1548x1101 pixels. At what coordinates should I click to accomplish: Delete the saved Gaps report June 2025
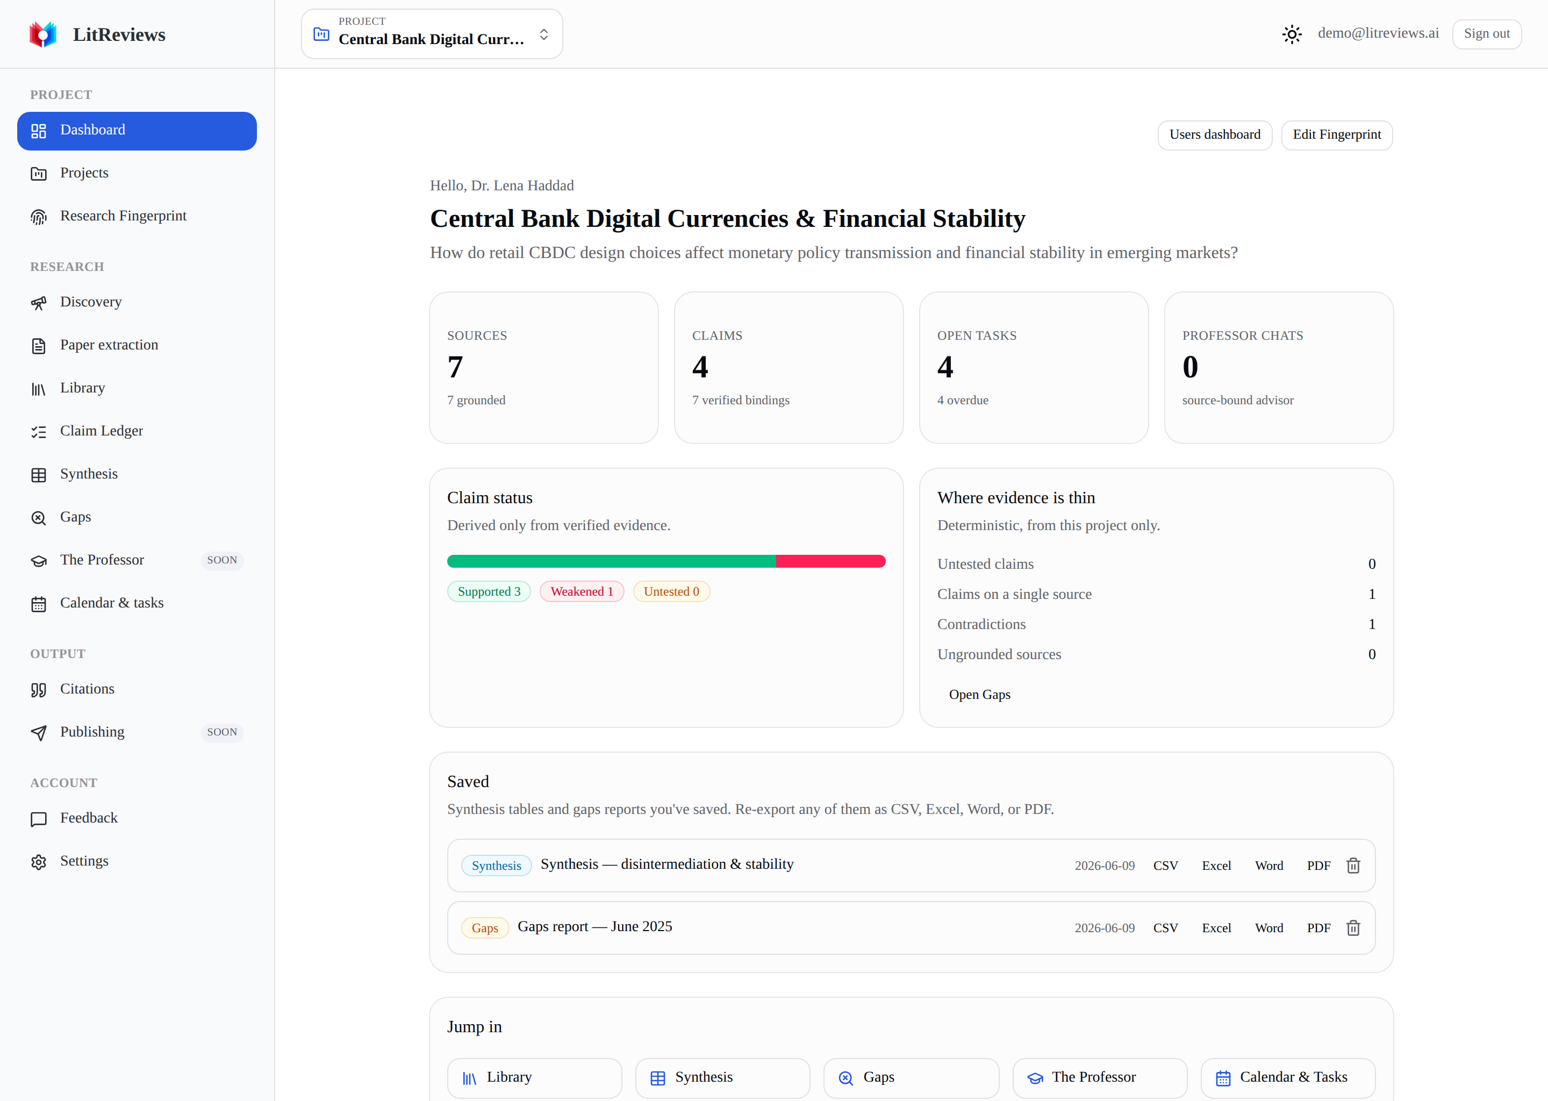1353,928
